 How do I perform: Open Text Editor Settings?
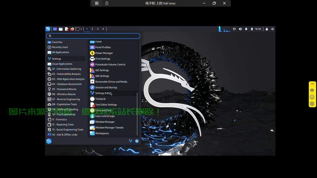tap(113, 105)
